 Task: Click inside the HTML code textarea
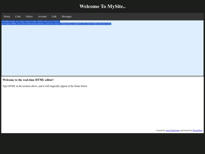[102, 48]
